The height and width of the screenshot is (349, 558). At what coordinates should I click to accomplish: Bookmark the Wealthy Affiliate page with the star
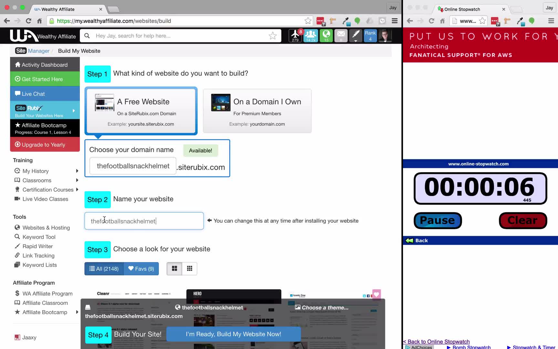pyautogui.click(x=308, y=21)
